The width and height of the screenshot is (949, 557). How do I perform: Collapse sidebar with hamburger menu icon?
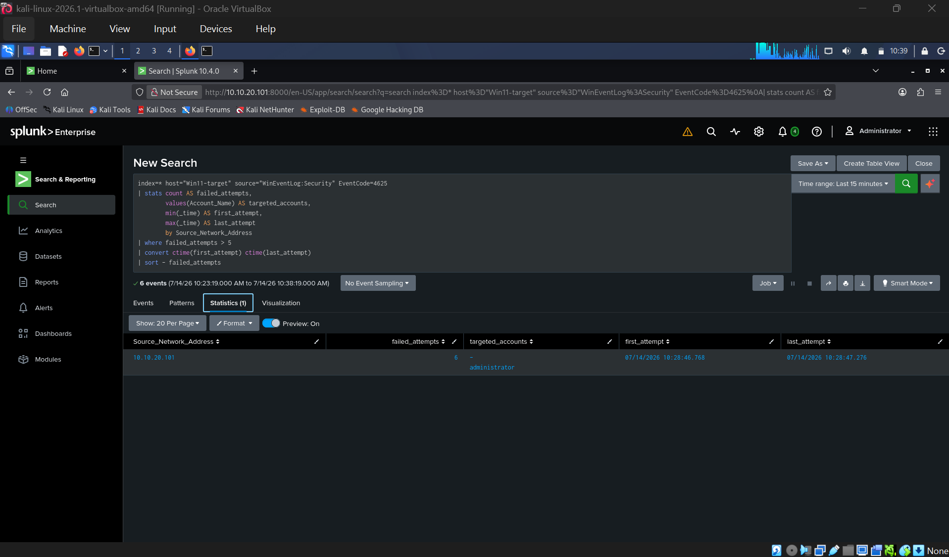pyautogui.click(x=23, y=160)
